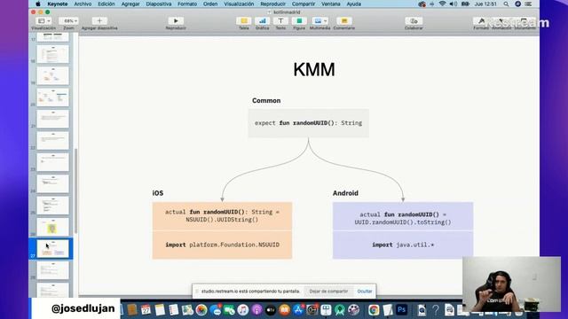568x319 pixels.
Task: Start the slideshow with Reproducir button
Action: tap(176, 21)
